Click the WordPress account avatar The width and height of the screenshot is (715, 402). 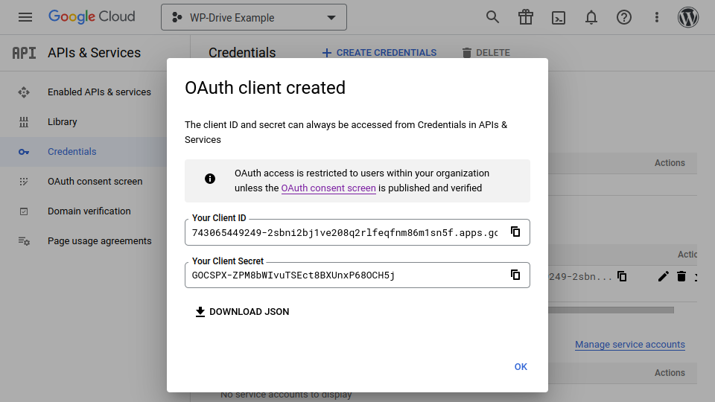(x=688, y=17)
